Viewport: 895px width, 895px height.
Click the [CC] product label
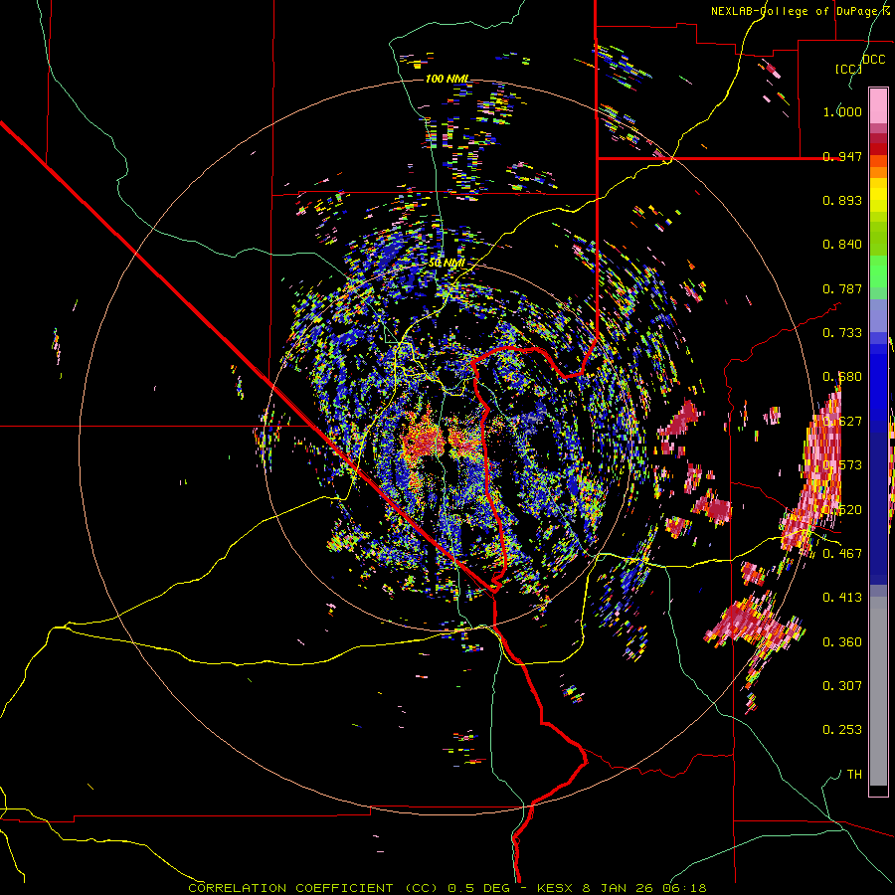click(848, 69)
